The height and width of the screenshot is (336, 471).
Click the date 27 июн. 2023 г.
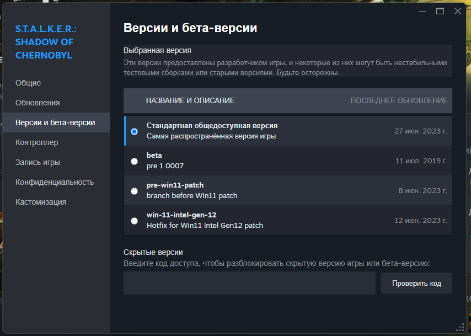click(x=420, y=131)
